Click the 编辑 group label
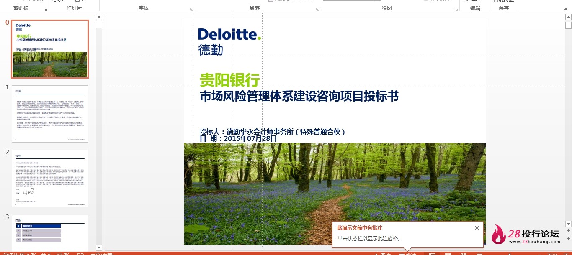Image resolution: width=572 pixels, height=255 pixels. 475,8
